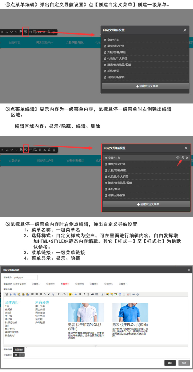The width and height of the screenshot is (193, 372).
Task: Click the 设置链接 button
Action: point(19,350)
